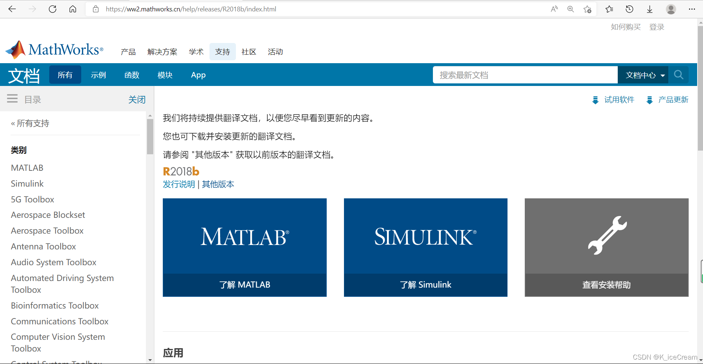Click the sidebar scrollbar thumb
Viewport: 703px width, 364px height.
150,137
